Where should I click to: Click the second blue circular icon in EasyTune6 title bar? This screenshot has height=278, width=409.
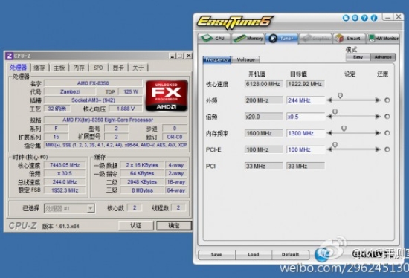[355, 18]
